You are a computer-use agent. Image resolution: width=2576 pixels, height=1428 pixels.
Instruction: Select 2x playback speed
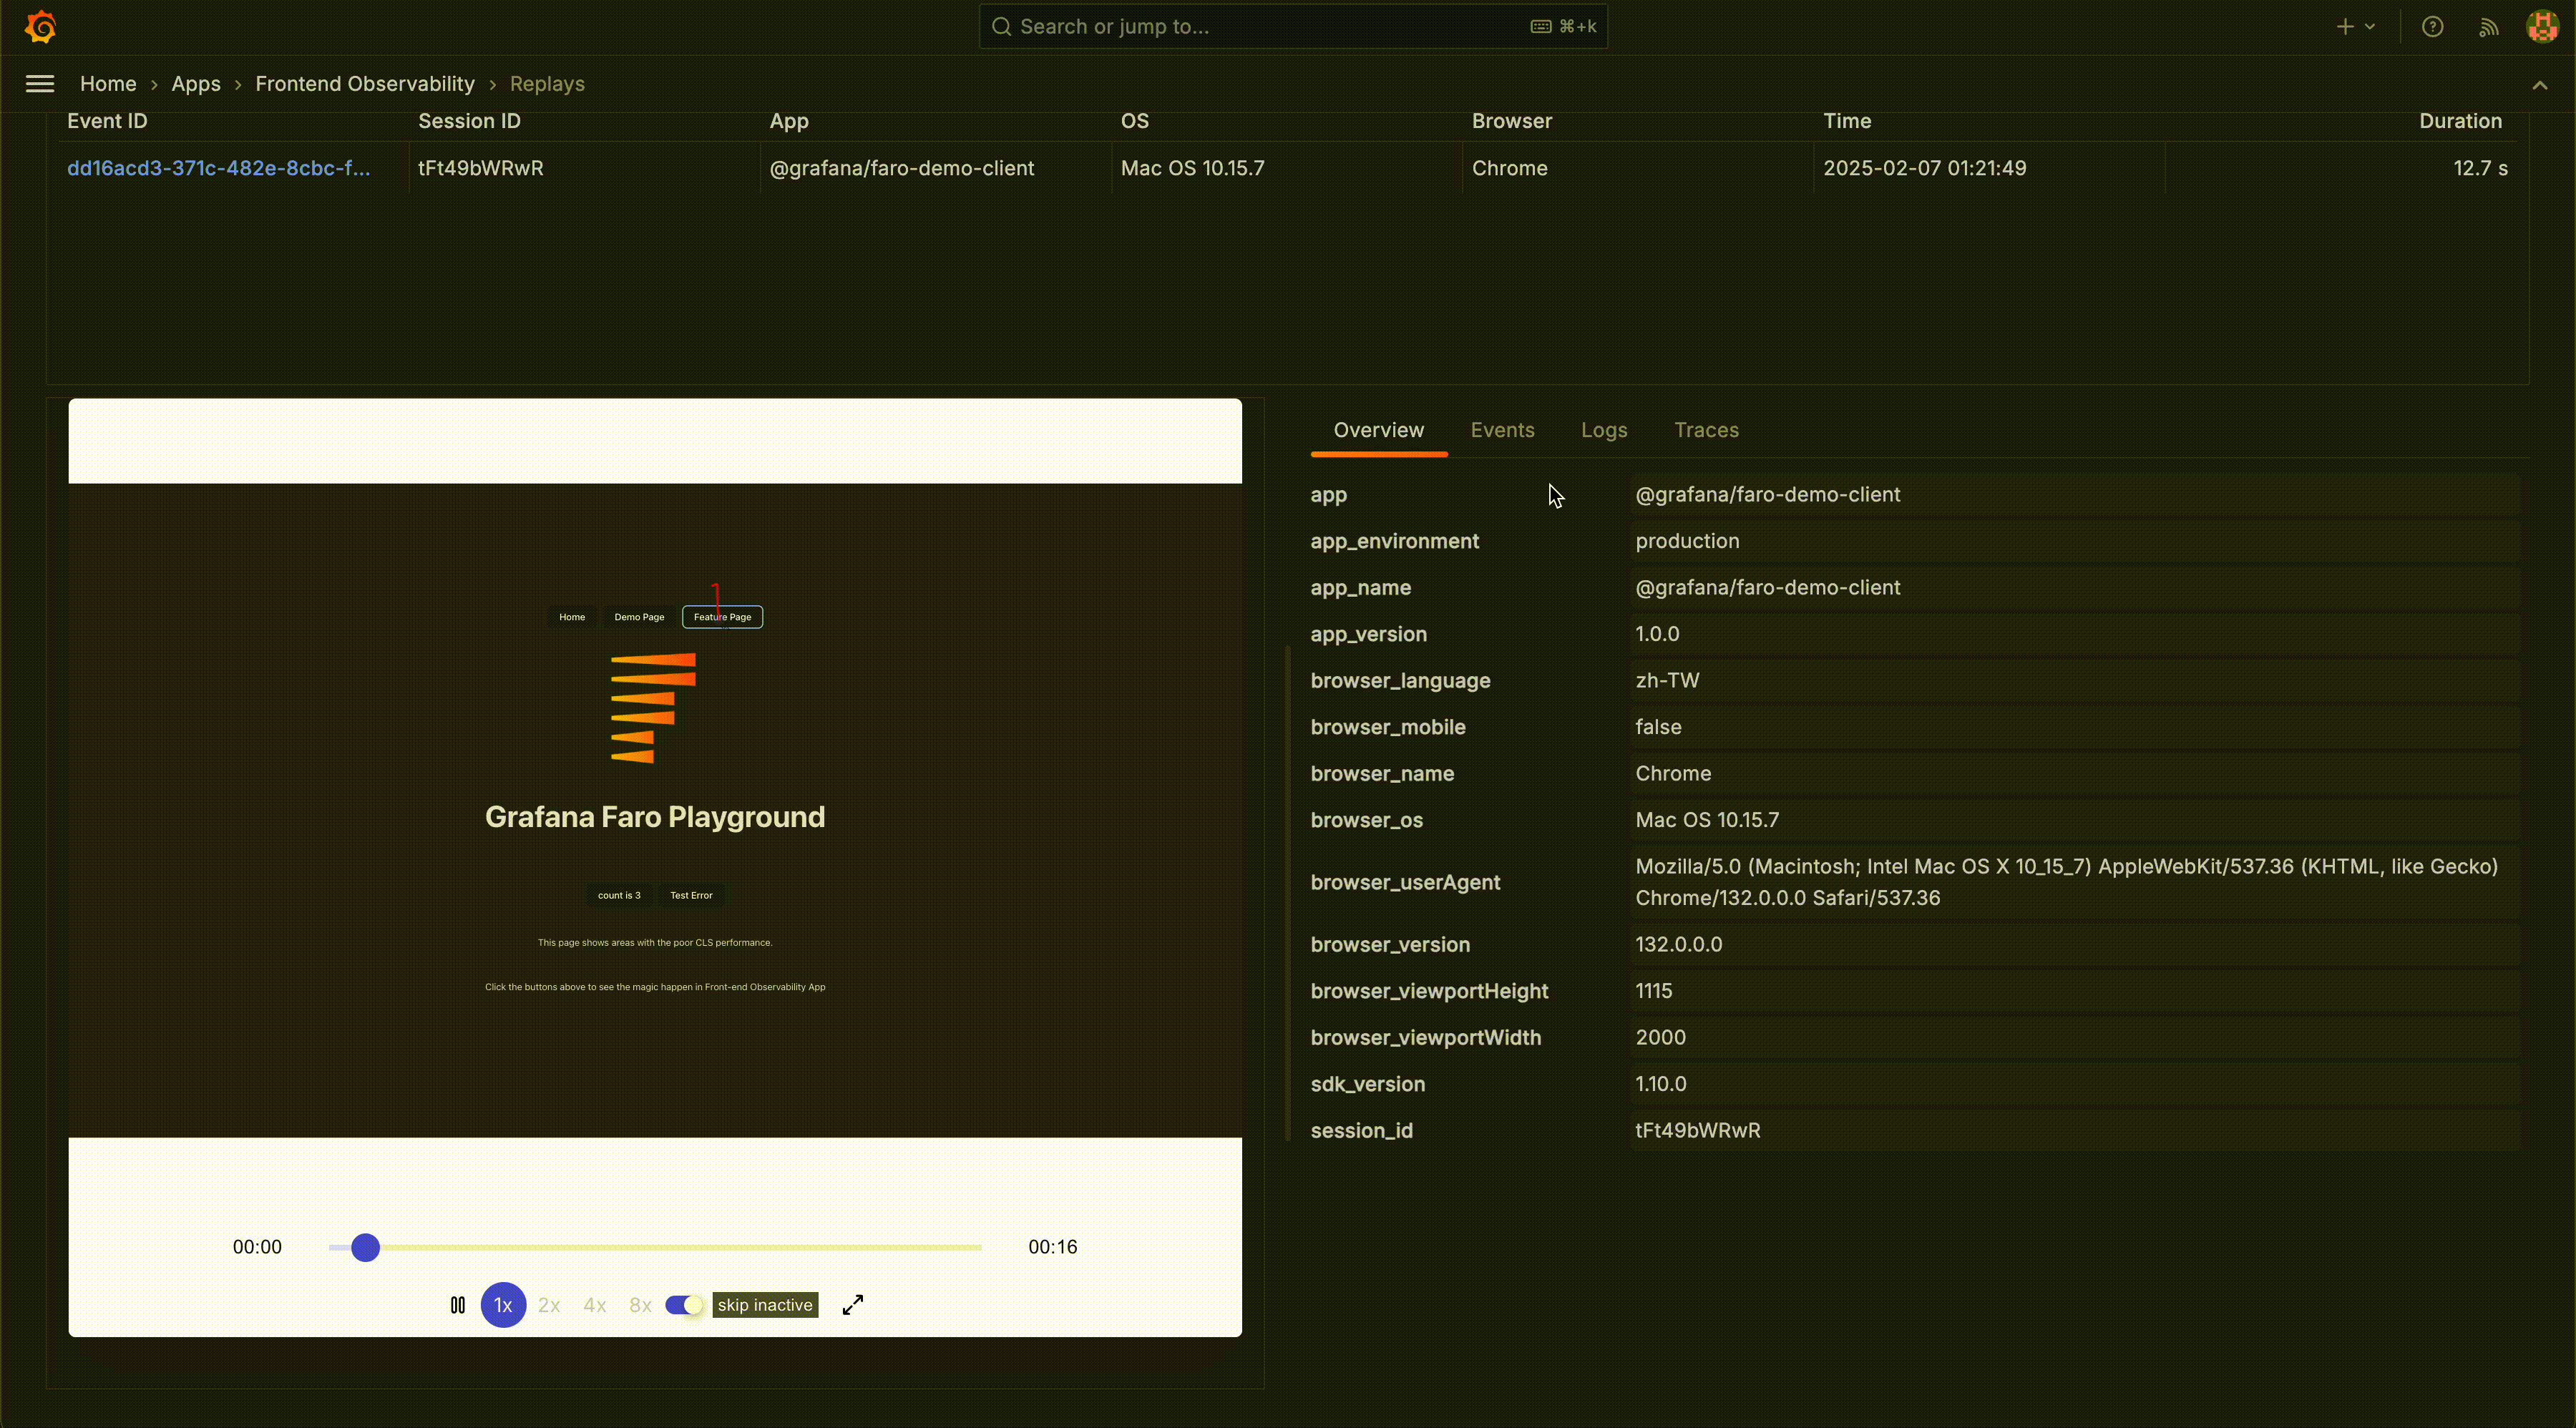(x=549, y=1305)
